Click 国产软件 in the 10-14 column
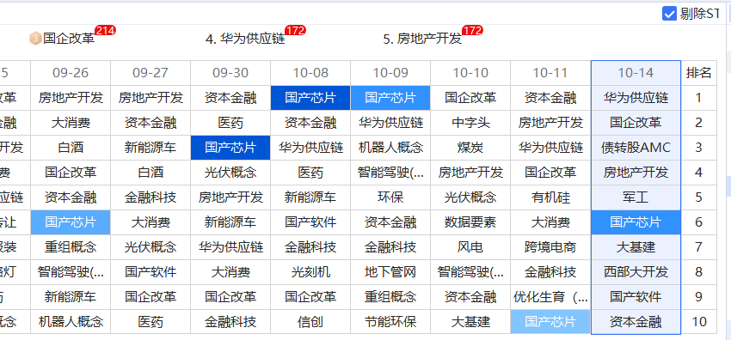The width and height of the screenshot is (731, 340). click(x=636, y=297)
